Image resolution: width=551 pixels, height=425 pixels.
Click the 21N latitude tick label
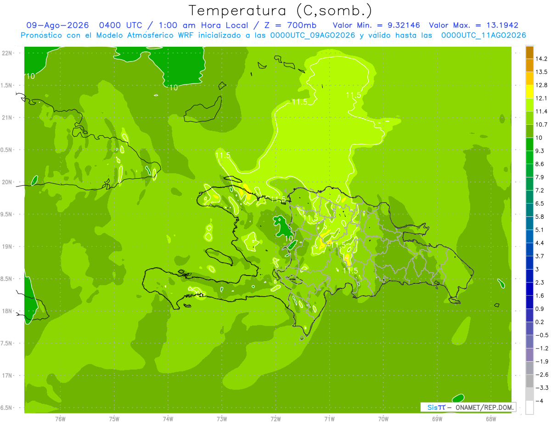[7, 117]
